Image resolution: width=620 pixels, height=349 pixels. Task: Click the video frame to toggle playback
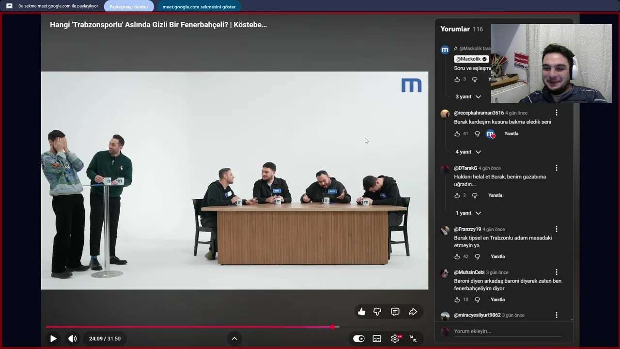[234, 180]
